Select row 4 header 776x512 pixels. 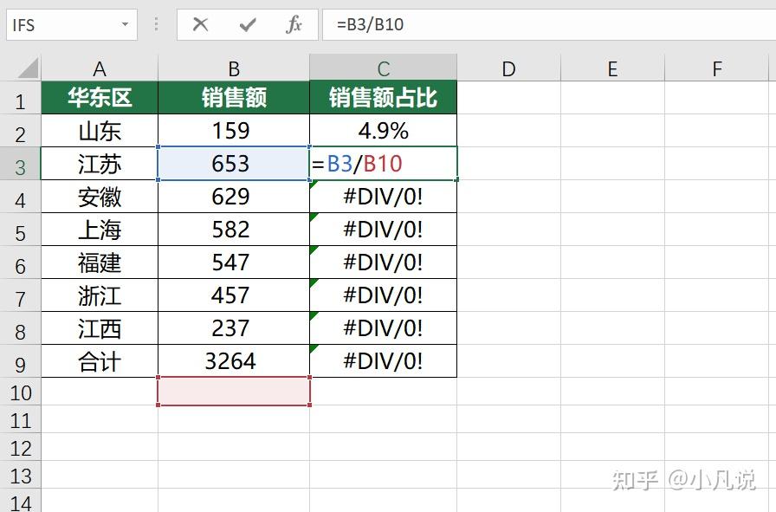20,197
